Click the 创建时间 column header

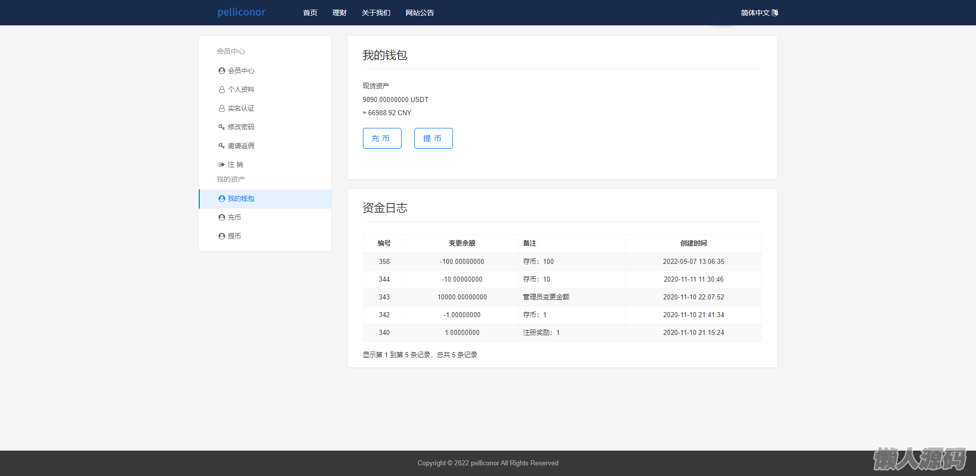pos(693,244)
